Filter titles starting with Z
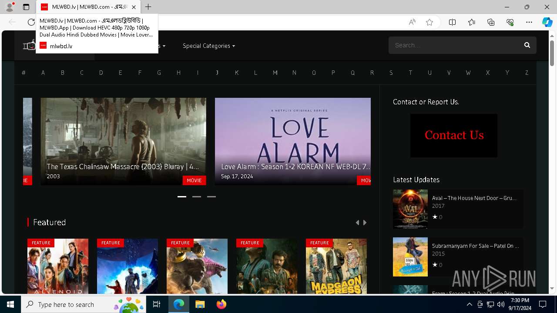Screen dimensions: 557x313 tap(527, 73)
